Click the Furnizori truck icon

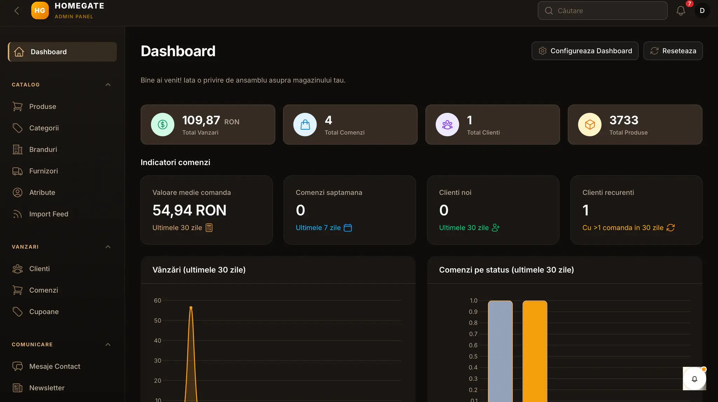pyautogui.click(x=18, y=171)
